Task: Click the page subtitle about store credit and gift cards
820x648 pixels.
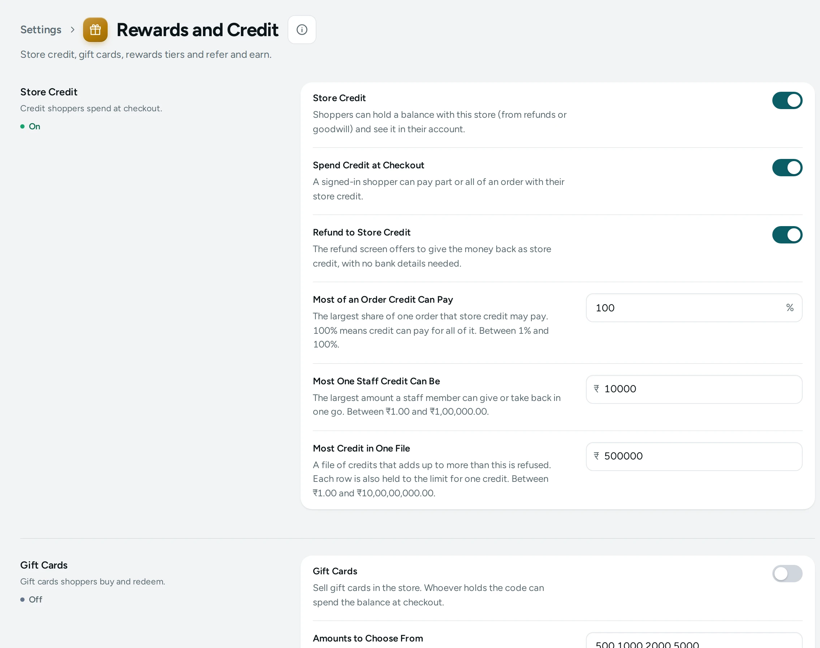Action: 146,54
